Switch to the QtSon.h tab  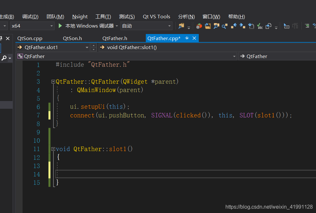[72, 38]
